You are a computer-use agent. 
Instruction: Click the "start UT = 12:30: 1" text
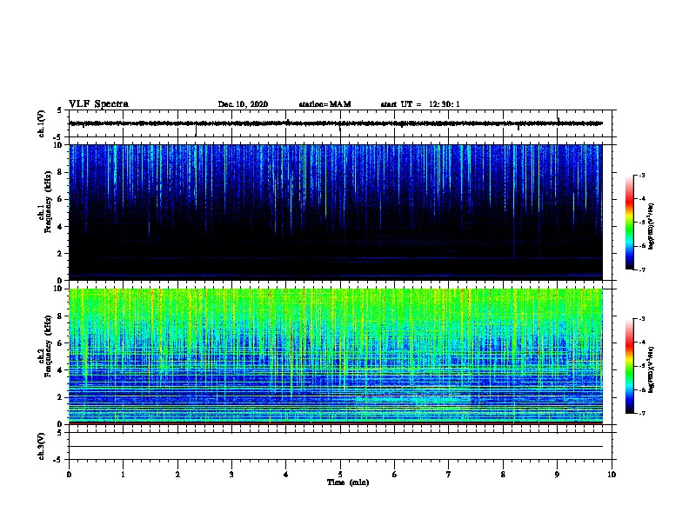pos(420,104)
